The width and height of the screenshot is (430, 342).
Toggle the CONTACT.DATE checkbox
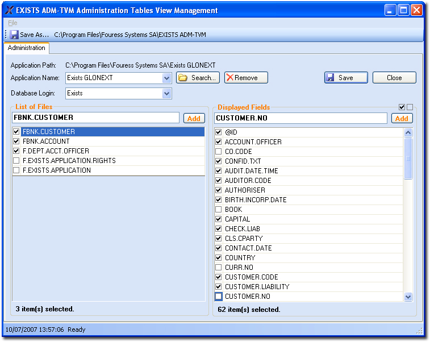(x=219, y=248)
